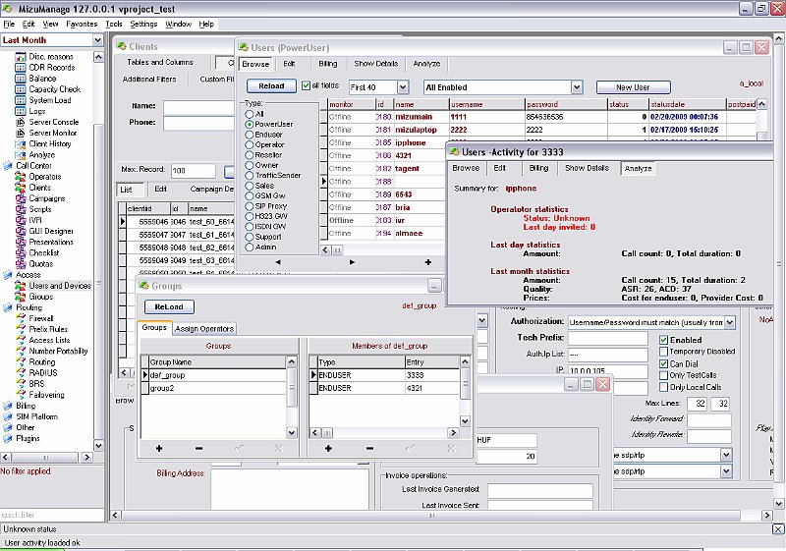Click the quick filter input field
Image resolution: width=786 pixels, height=551 pixels.
pyautogui.click(x=52, y=515)
